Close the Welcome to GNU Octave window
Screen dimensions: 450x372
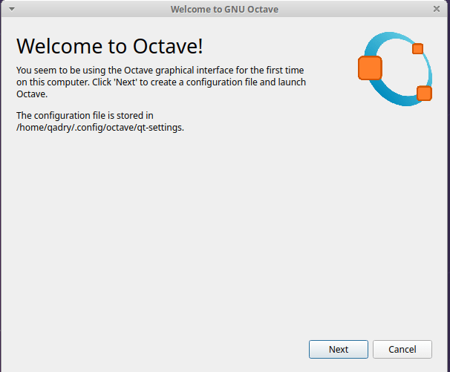click(x=437, y=9)
